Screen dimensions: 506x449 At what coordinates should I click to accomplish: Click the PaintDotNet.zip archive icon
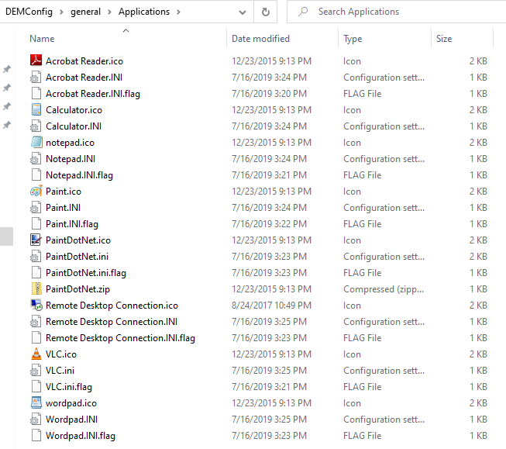tap(36, 289)
